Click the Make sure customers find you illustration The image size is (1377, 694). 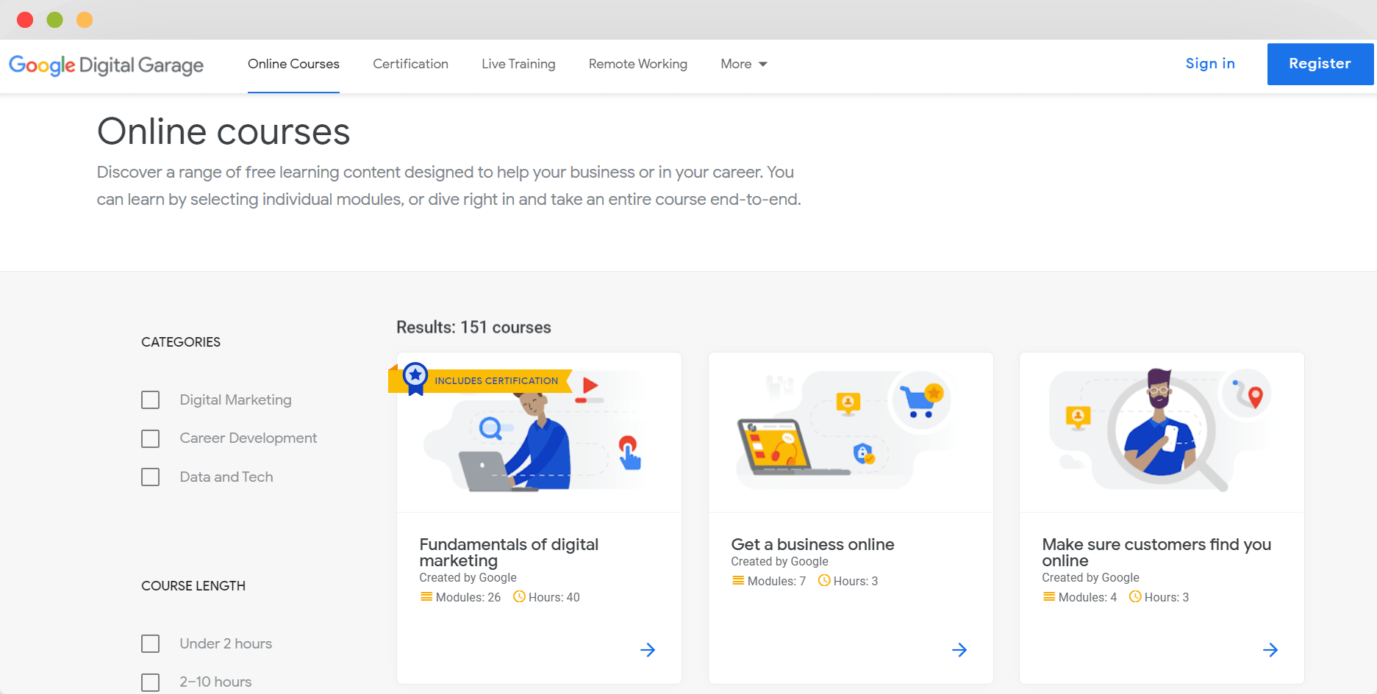point(1162,433)
